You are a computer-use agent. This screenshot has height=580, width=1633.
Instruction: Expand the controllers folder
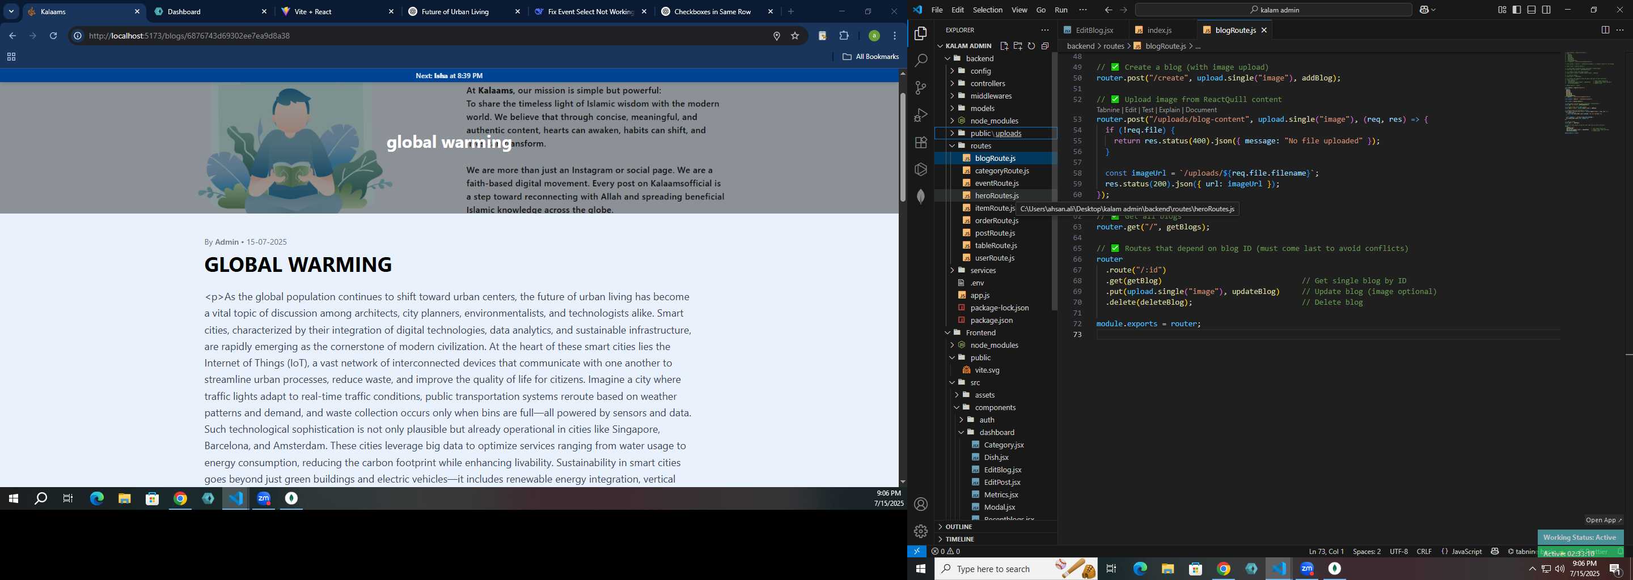coord(988,84)
